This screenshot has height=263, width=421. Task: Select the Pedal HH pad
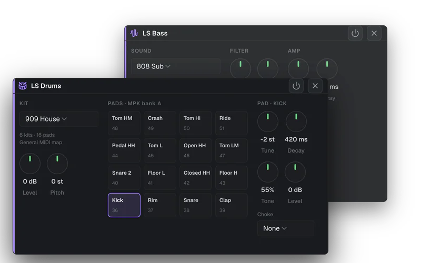[124, 150]
